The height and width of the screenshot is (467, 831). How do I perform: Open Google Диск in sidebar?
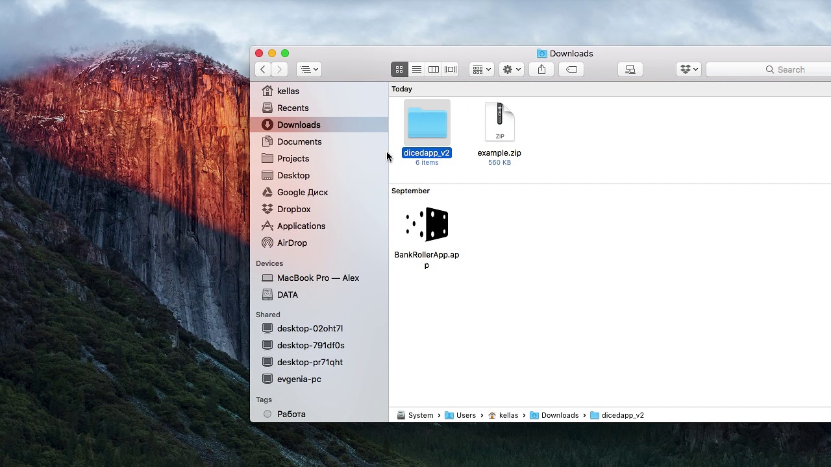[319, 192]
